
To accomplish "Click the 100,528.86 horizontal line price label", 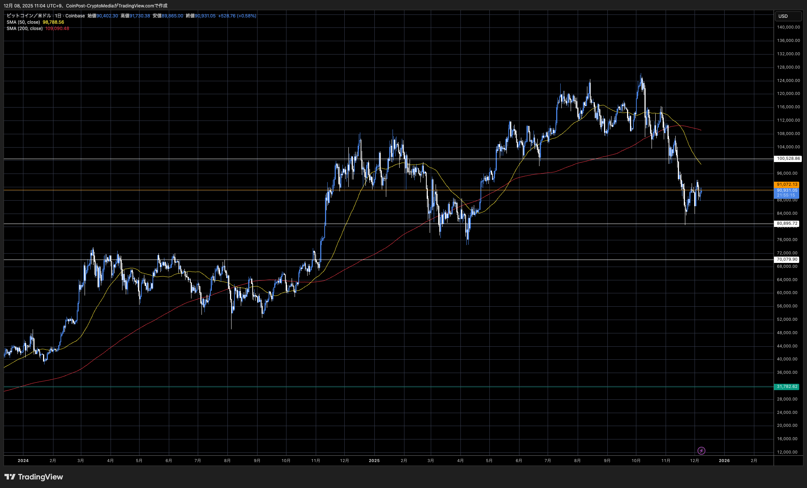I will [788, 159].
